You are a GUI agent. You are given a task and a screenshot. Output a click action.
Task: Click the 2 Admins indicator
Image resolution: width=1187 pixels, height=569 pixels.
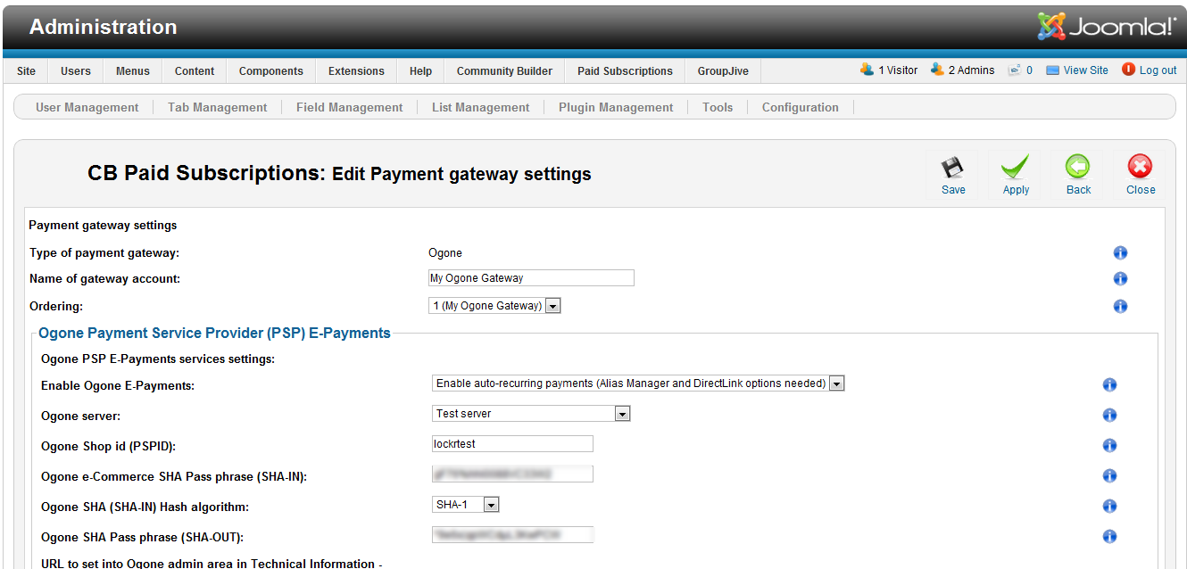[962, 70]
